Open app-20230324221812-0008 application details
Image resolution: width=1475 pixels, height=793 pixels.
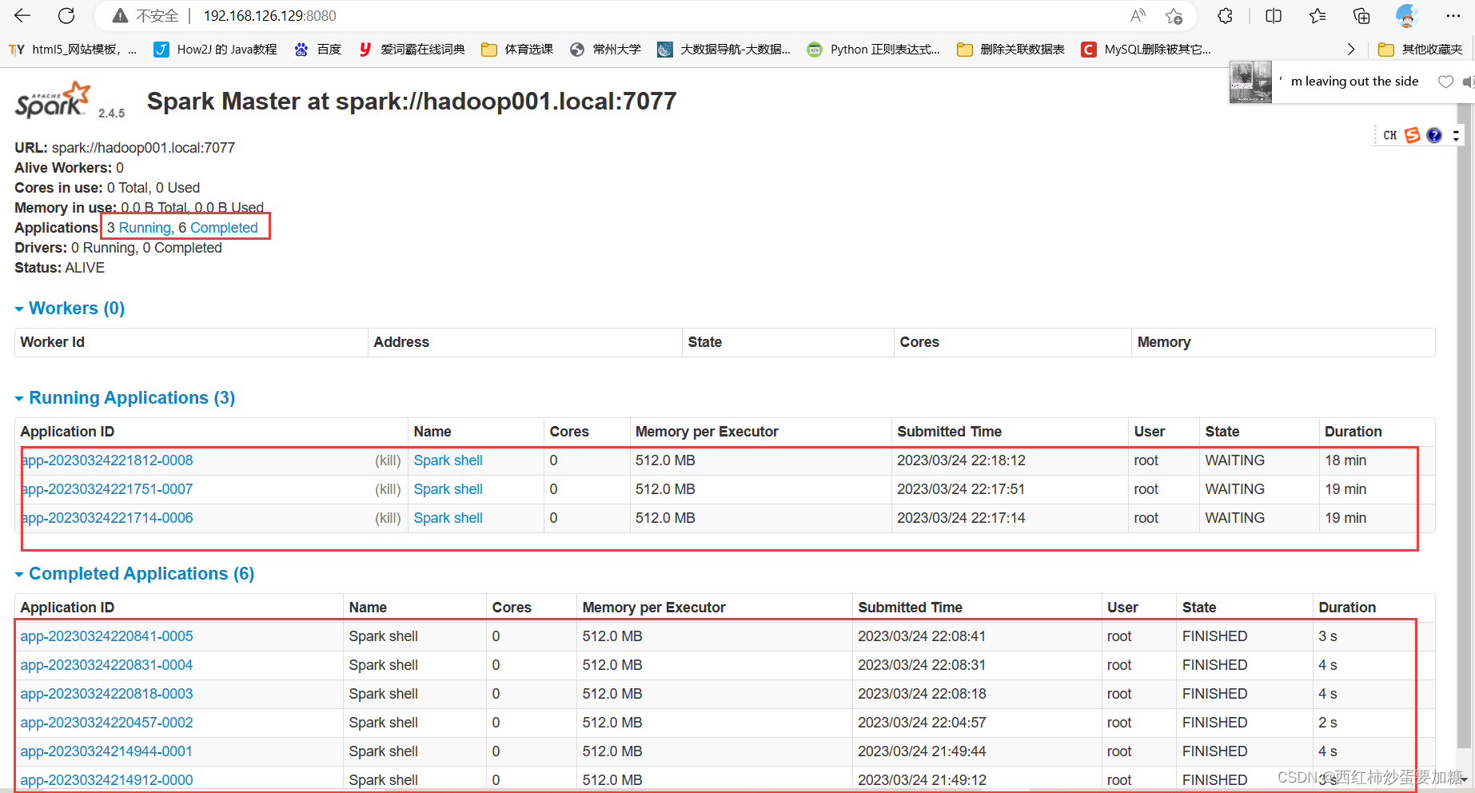coord(107,460)
